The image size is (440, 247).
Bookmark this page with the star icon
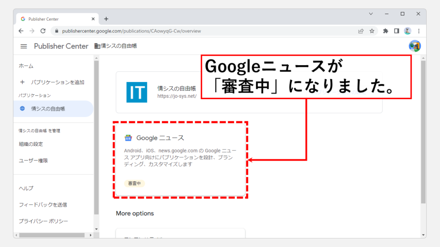click(372, 31)
